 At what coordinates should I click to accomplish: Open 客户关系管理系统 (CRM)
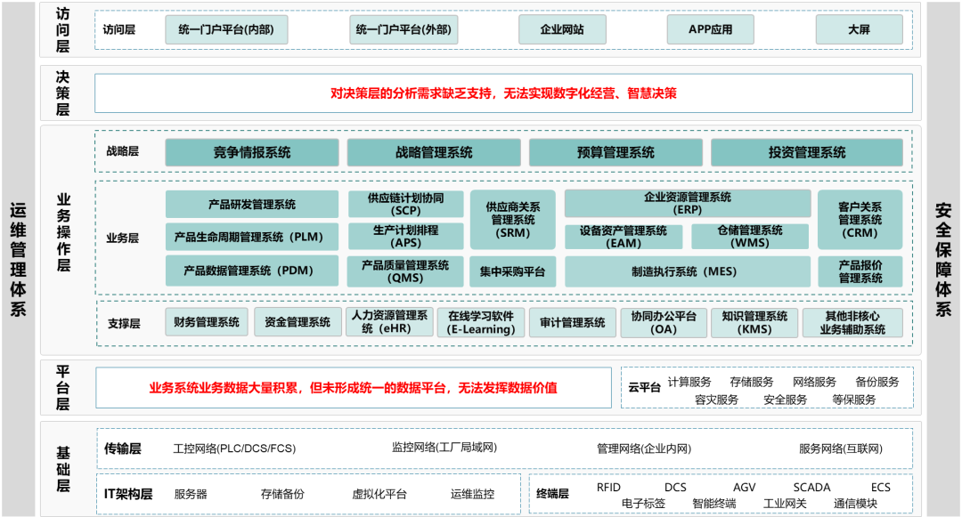(x=860, y=220)
